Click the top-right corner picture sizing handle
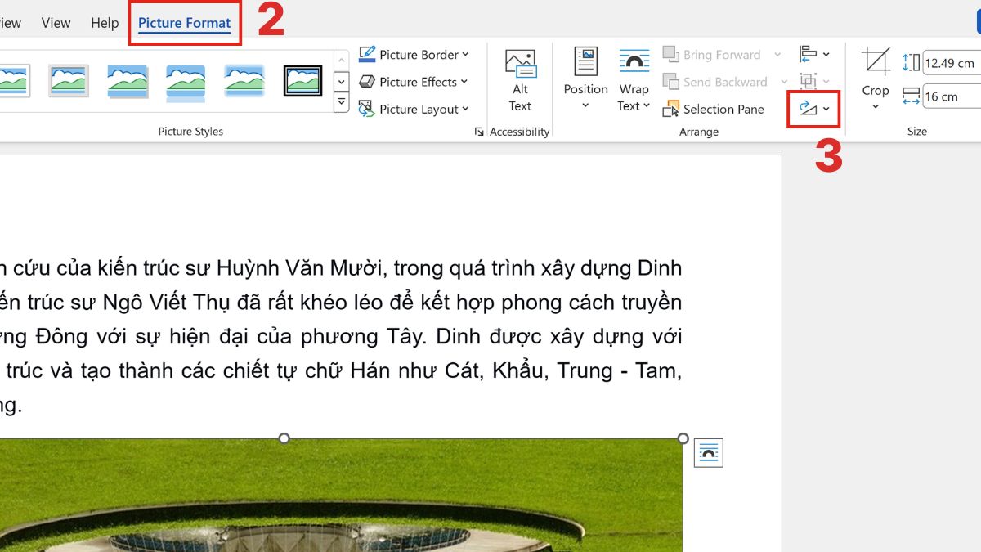 click(683, 438)
